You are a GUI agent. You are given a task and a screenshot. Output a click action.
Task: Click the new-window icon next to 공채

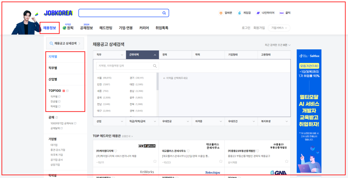[x=57, y=117]
